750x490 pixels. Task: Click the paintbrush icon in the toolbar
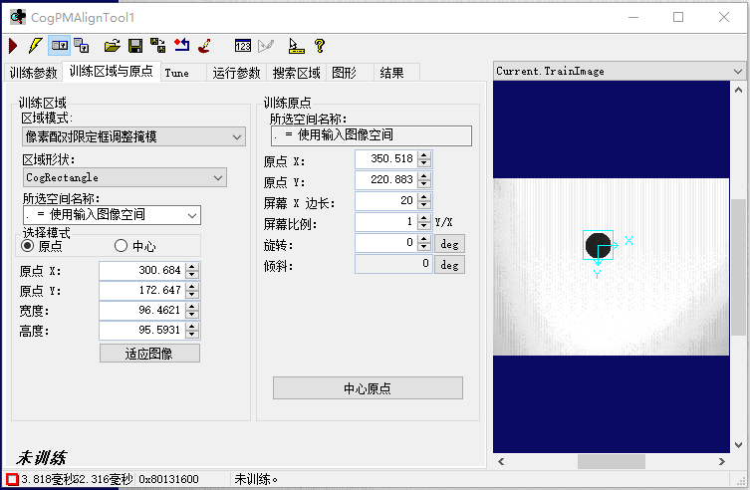click(205, 46)
